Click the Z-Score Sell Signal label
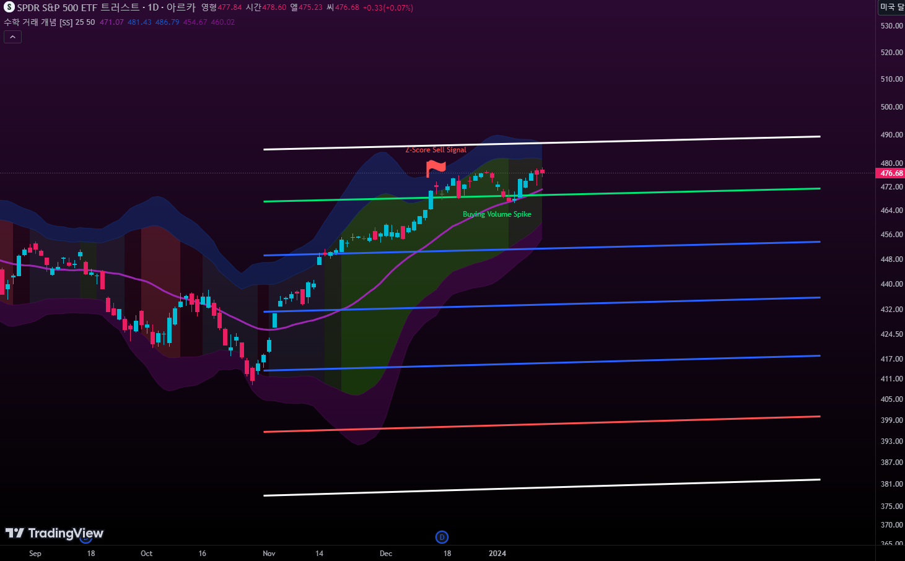Screen dimensions: 905x561 pyautogui.click(x=435, y=150)
